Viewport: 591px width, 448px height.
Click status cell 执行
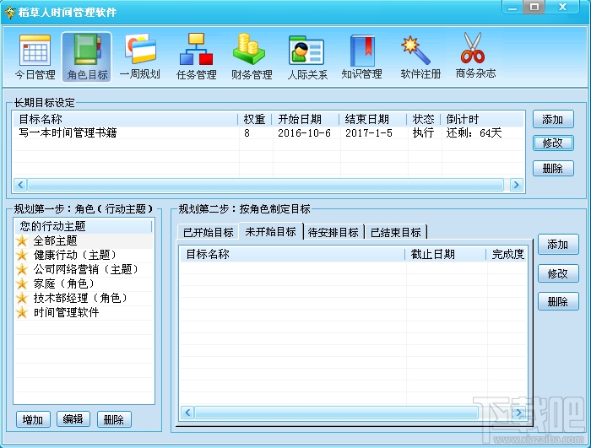(423, 132)
